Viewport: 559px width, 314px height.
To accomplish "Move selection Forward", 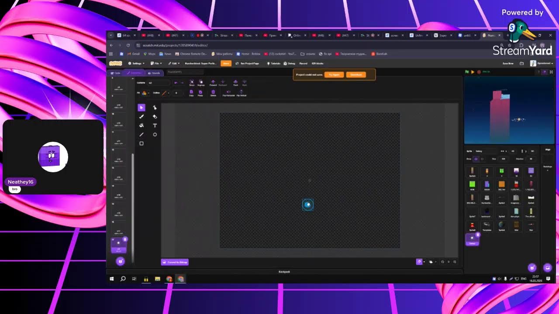I will click(x=213, y=82).
